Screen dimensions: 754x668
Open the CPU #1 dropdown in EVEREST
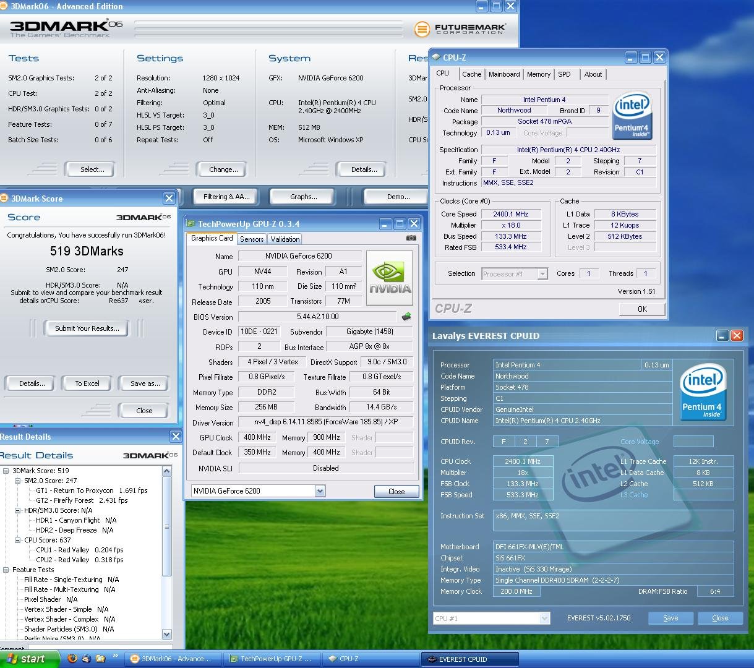[544, 618]
